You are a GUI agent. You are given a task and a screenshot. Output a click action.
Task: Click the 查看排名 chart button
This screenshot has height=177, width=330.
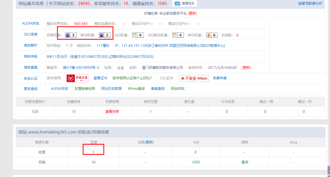pyautogui.click(x=185, y=4)
